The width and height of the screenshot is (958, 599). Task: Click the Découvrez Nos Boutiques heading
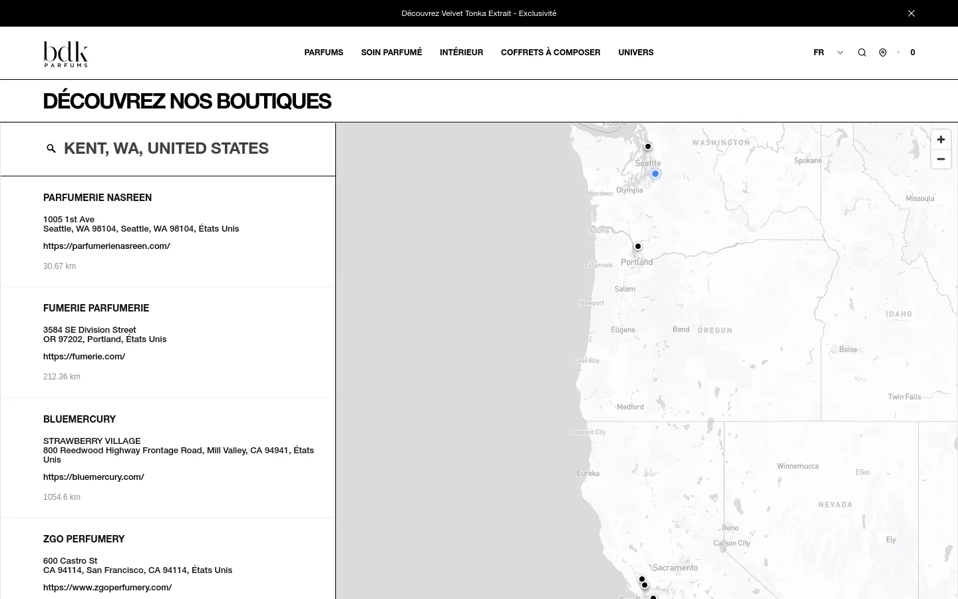[x=187, y=101]
